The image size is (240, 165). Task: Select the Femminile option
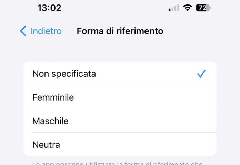(120, 97)
